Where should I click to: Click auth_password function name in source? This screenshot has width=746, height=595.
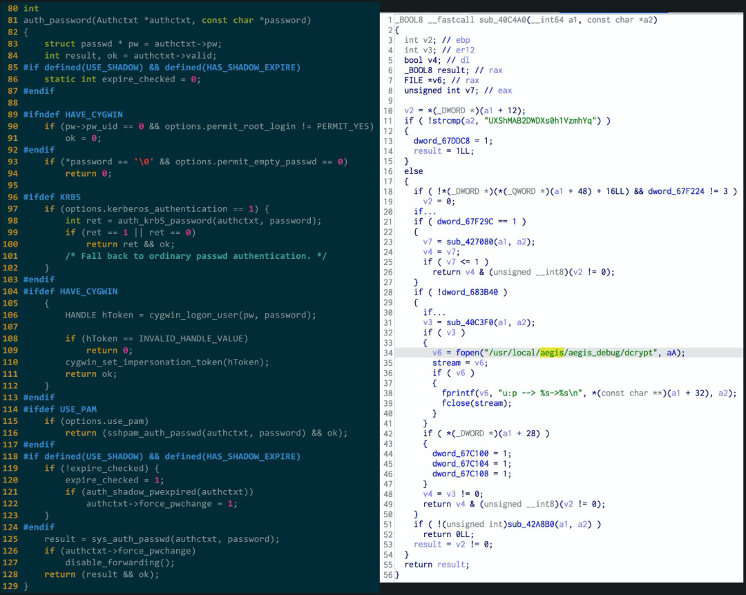point(57,20)
